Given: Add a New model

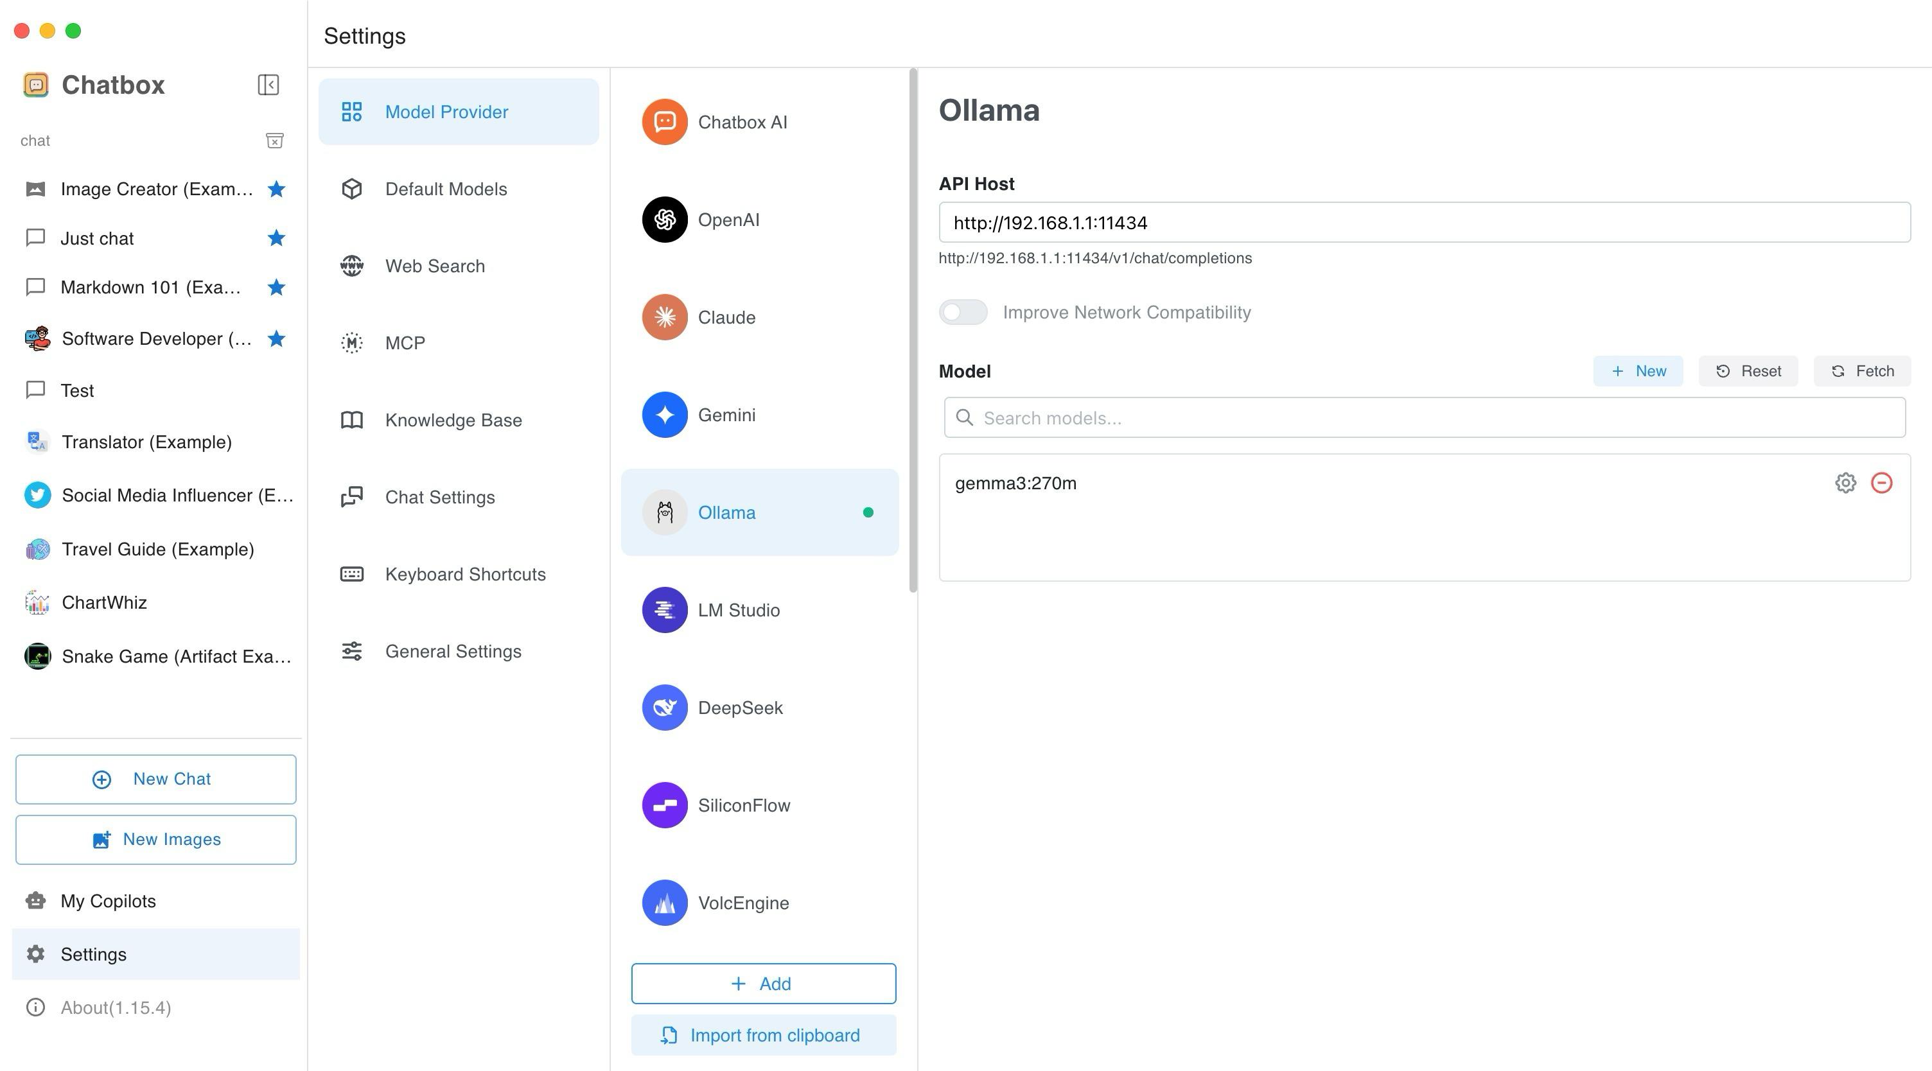Looking at the screenshot, I should [1638, 371].
